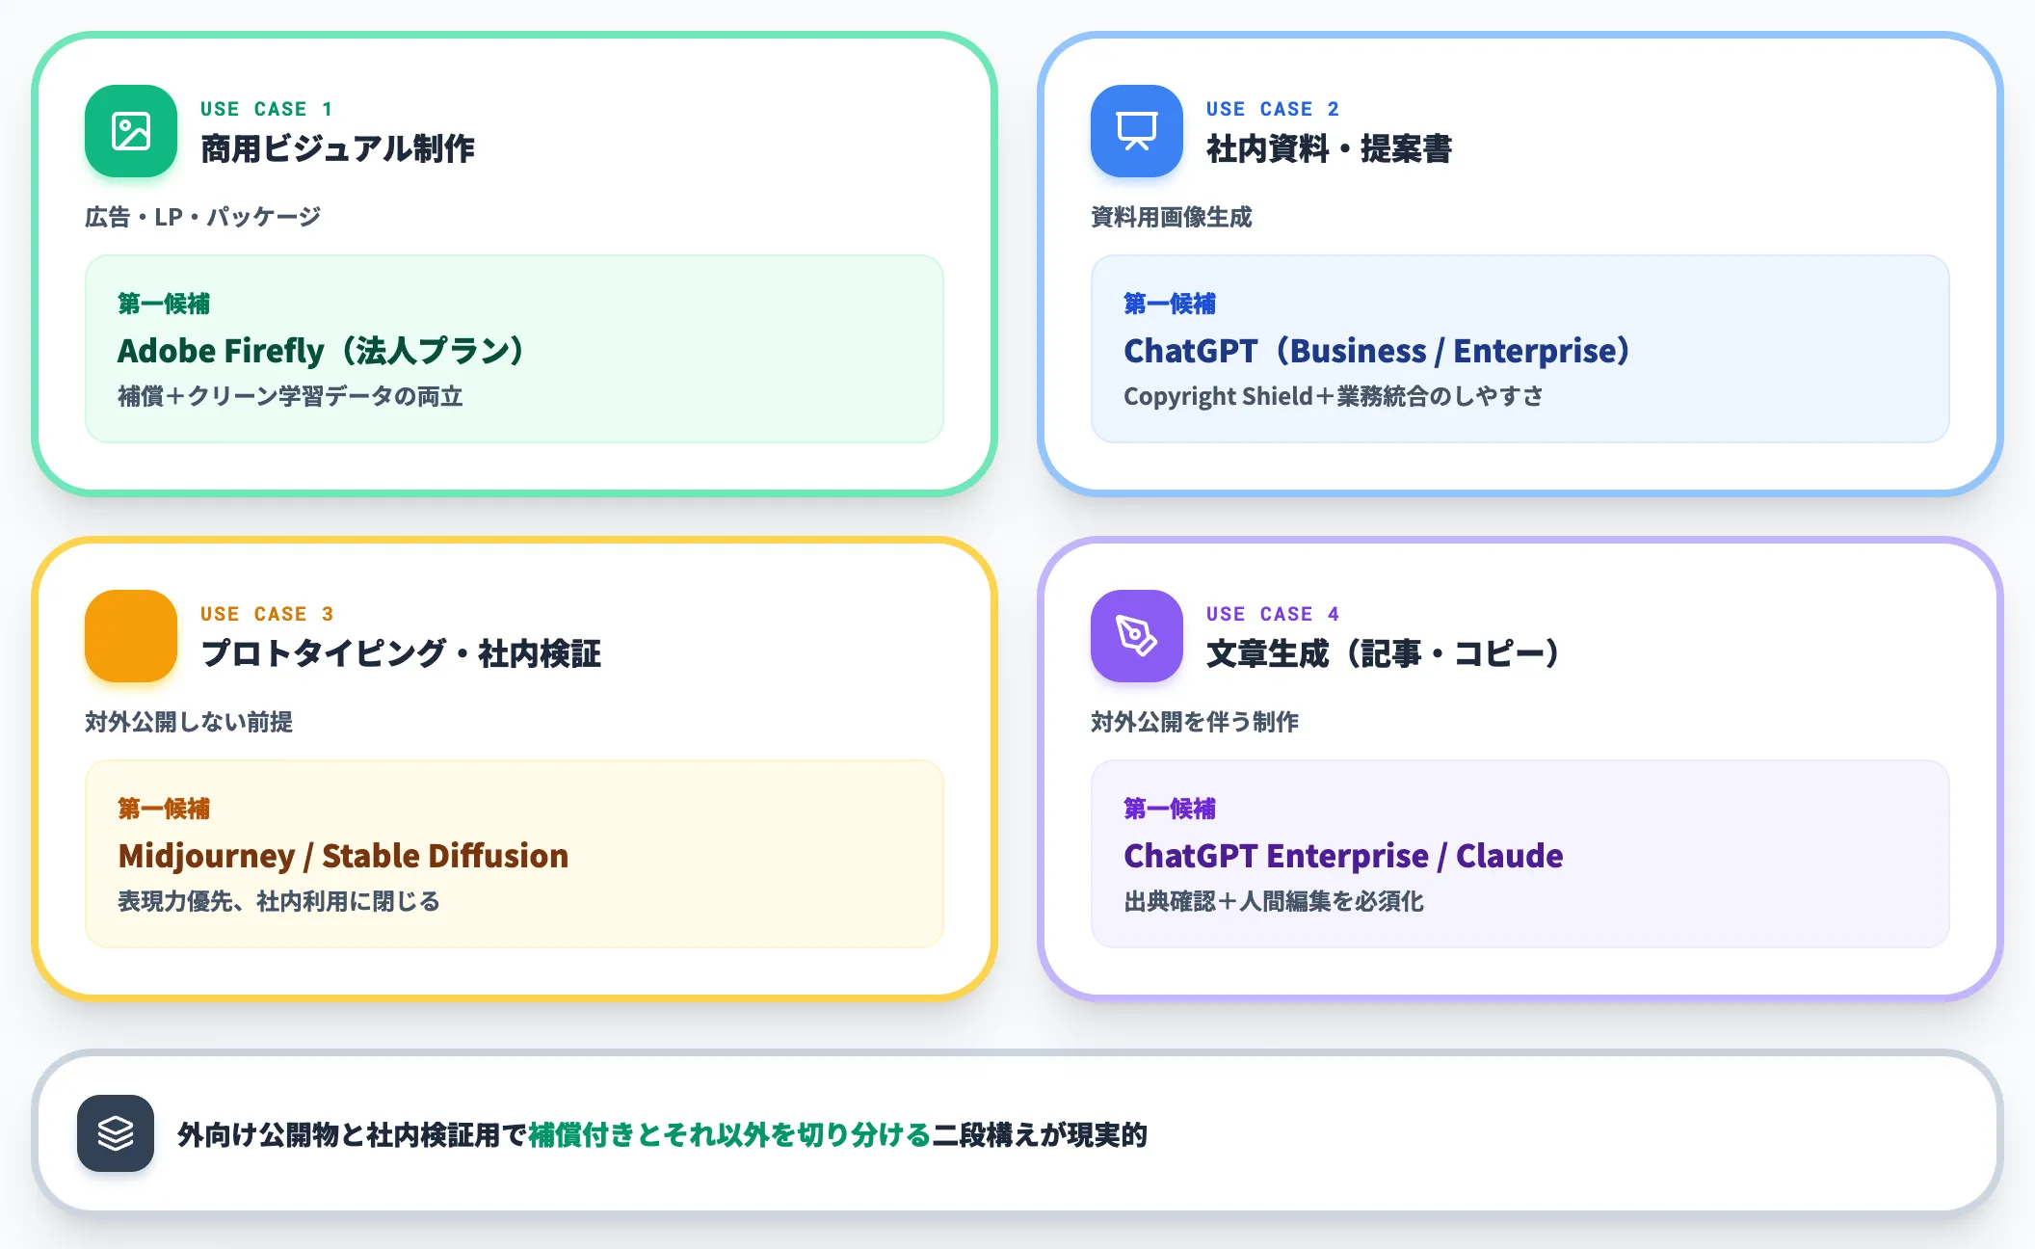The image size is (2035, 1249).
Task: Click the subtitle '広告・LP・パッケージ'
Action: pyautogui.click(x=203, y=217)
